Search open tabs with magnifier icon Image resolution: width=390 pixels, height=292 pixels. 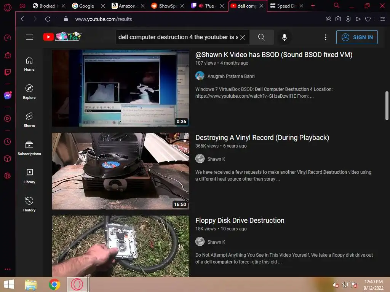(336, 5)
